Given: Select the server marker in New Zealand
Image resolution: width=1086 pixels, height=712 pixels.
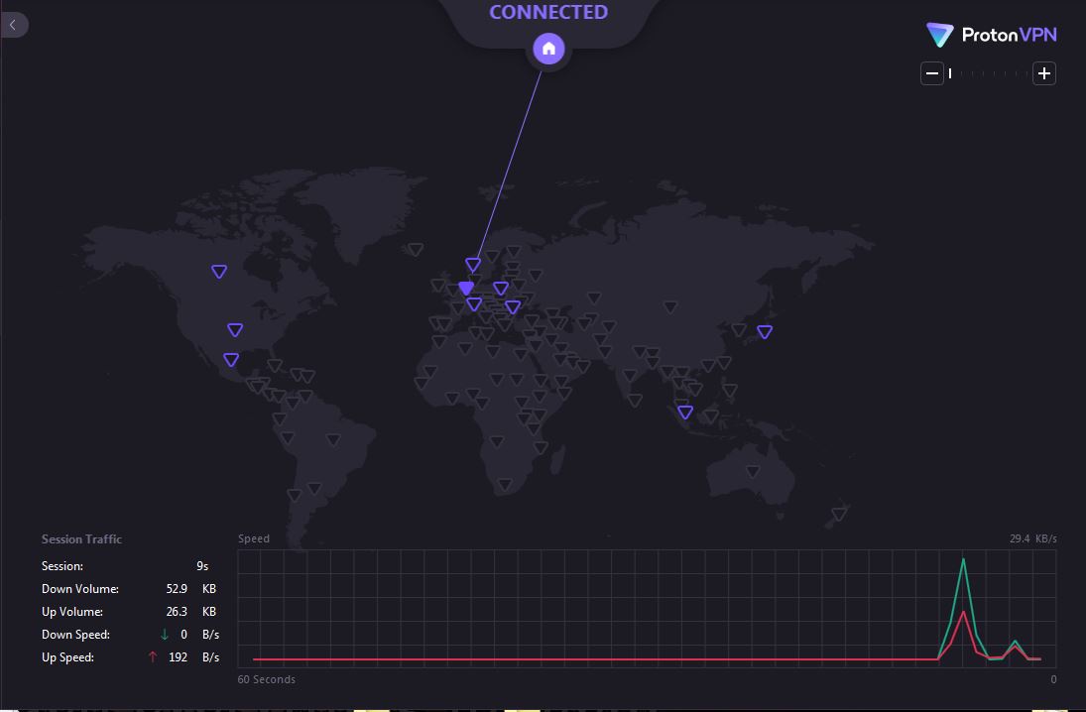Looking at the screenshot, I should (x=839, y=514).
